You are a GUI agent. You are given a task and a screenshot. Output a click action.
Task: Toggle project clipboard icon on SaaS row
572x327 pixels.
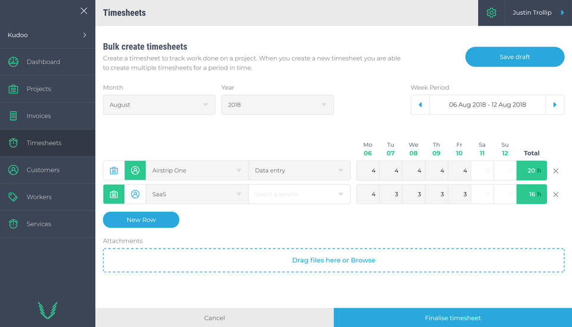pos(114,194)
